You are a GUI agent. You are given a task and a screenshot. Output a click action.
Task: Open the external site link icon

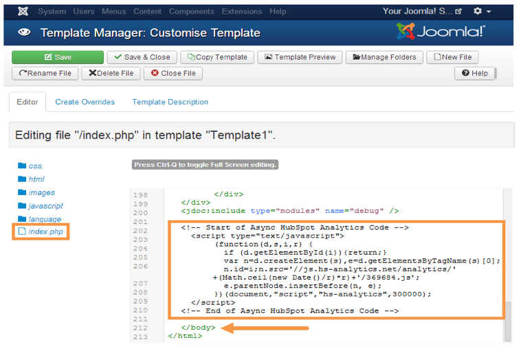458,11
